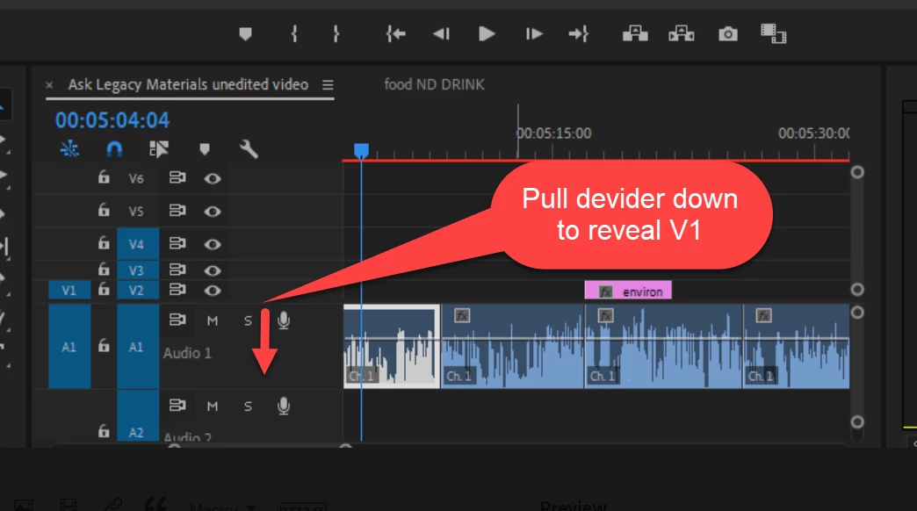This screenshot has width=917, height=511.
Task: Toggle insert sequences as nests
Action: (69, 149)
